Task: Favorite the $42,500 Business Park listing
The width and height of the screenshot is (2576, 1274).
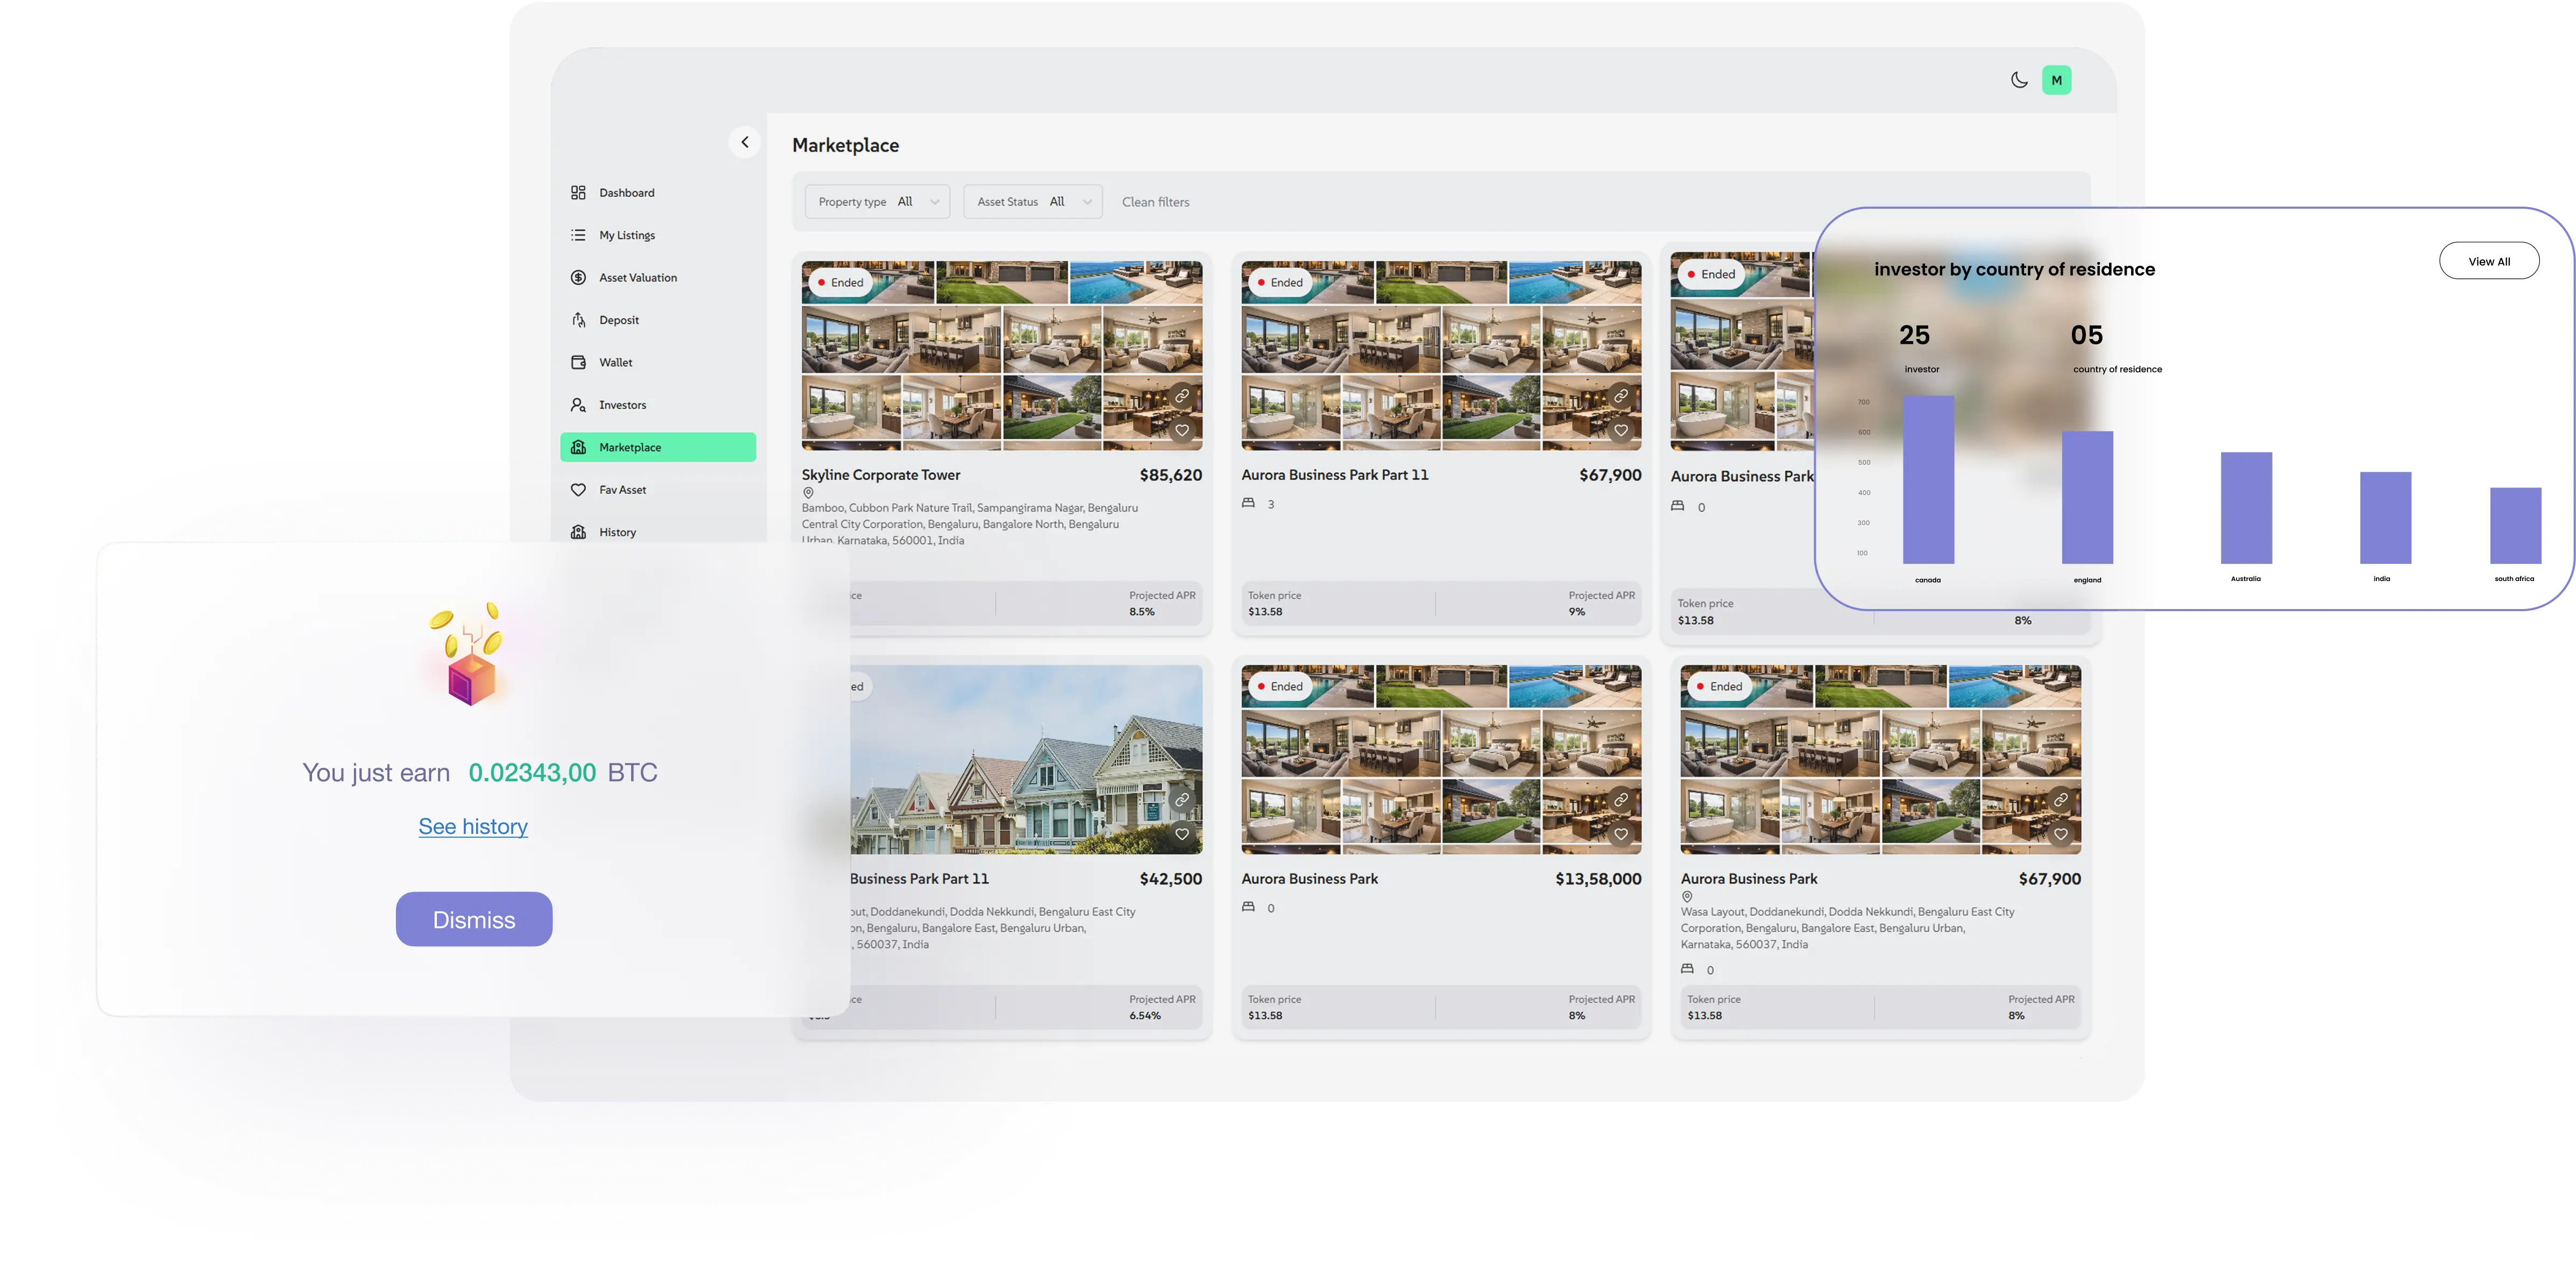Action: click(1182, 834)
